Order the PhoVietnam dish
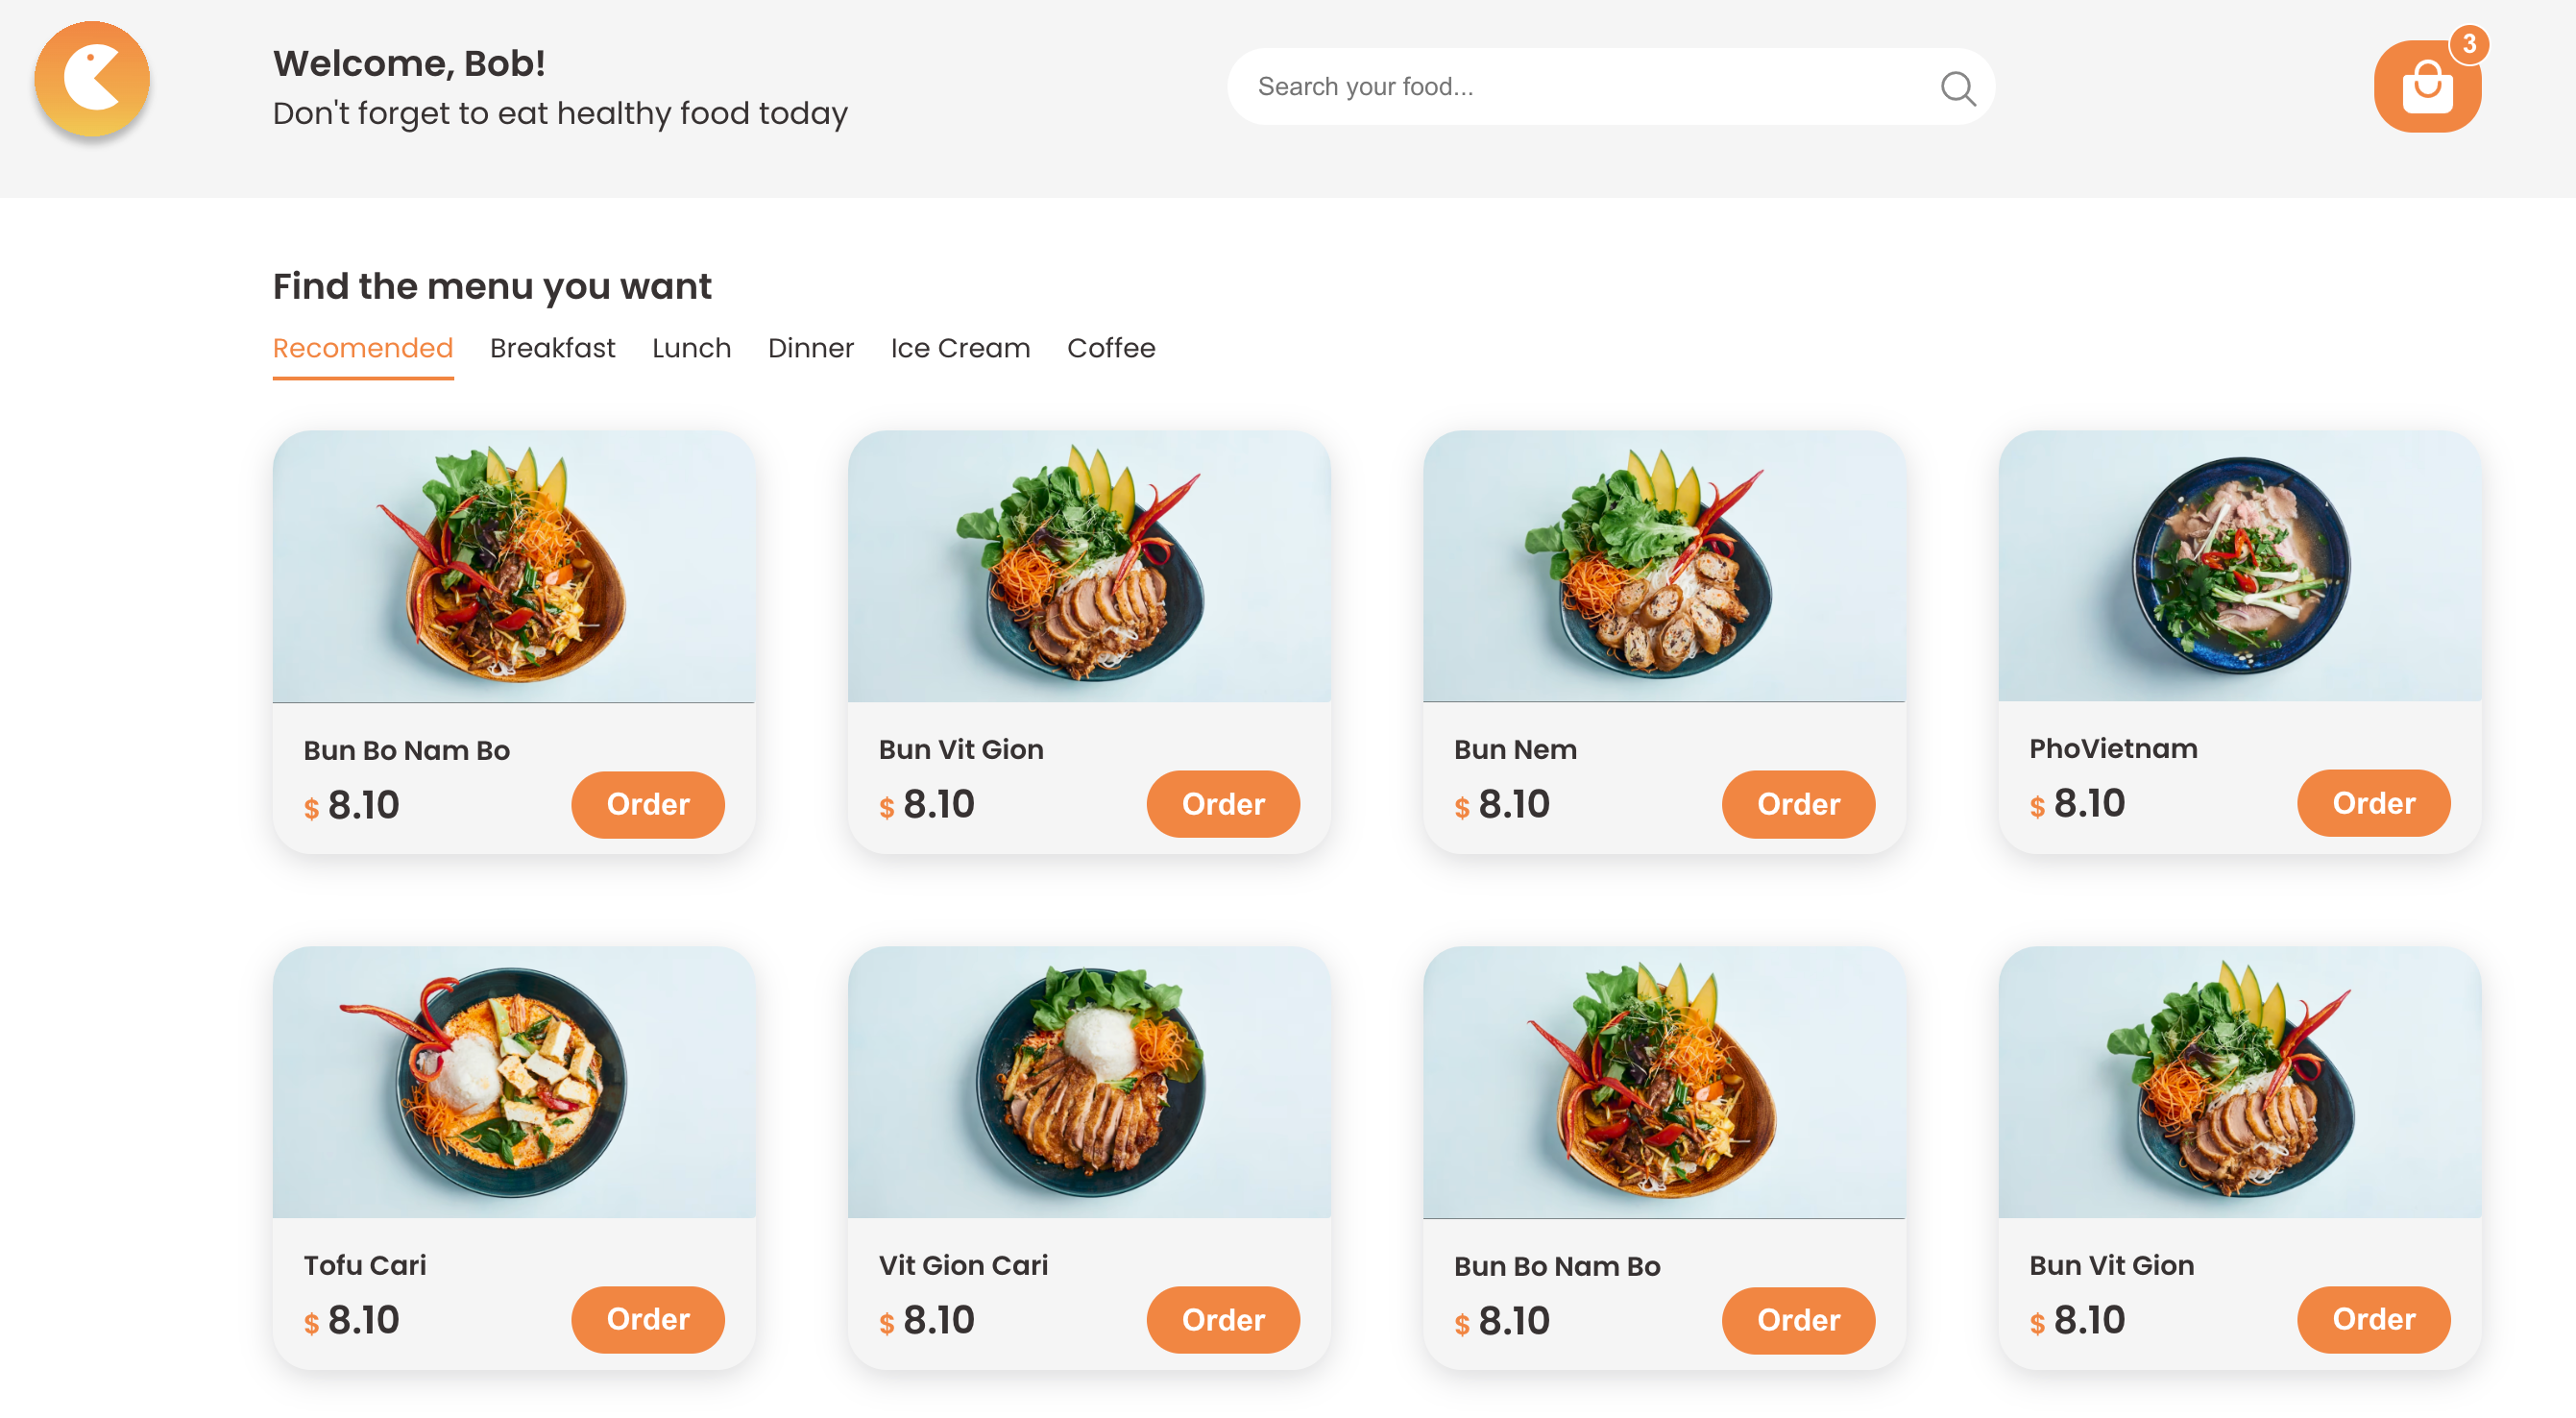Screen dimensions: 2576x1418 [x=2373, y=803]
